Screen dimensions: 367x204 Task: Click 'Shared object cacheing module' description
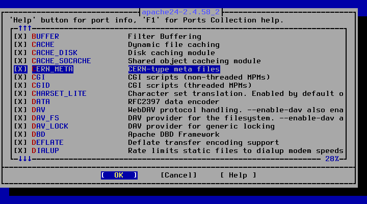[x=195, y=61]
